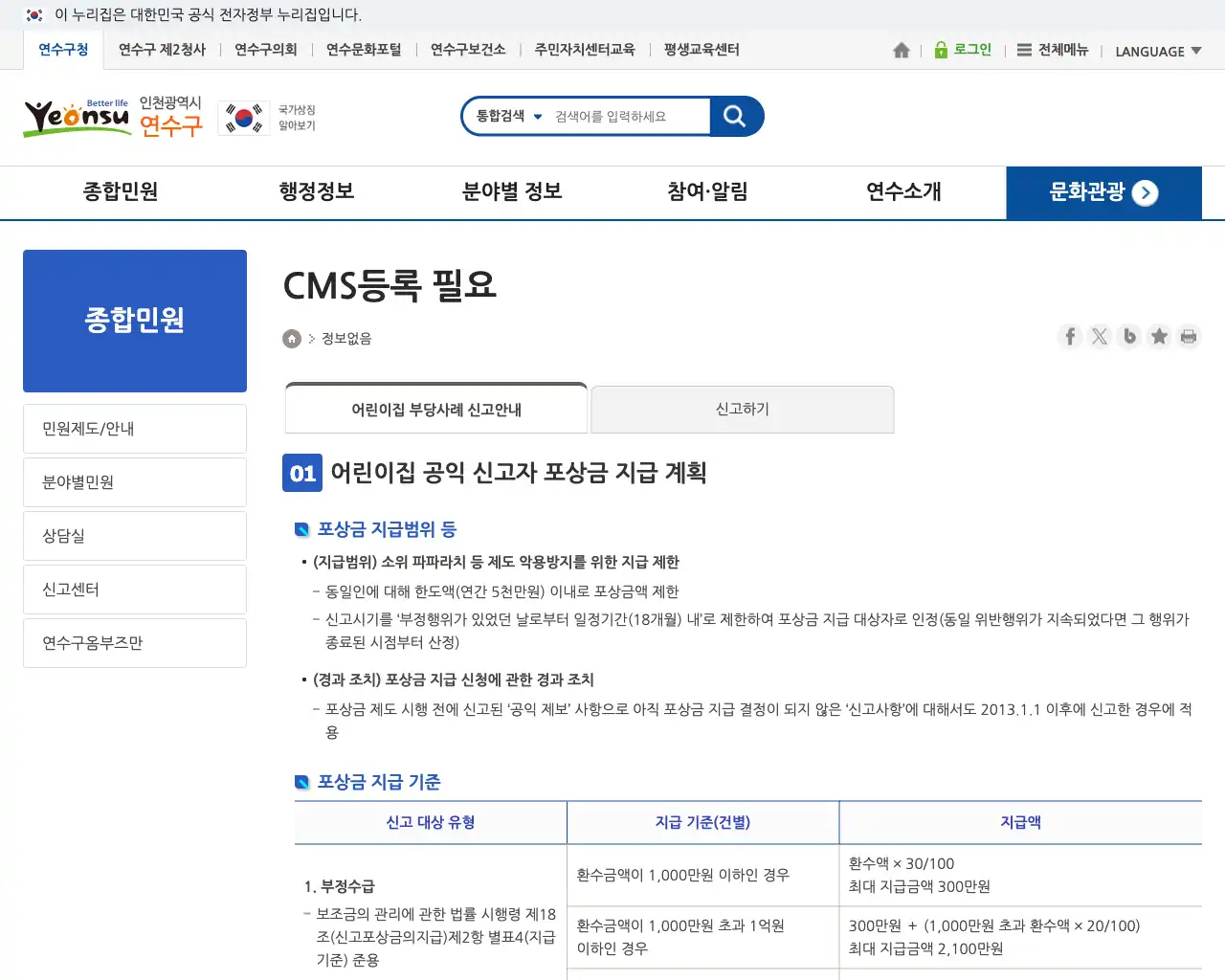Expand the LANGUAGE dropdown
Viewport: 1225px width, 980px height.
(1158, 52)
